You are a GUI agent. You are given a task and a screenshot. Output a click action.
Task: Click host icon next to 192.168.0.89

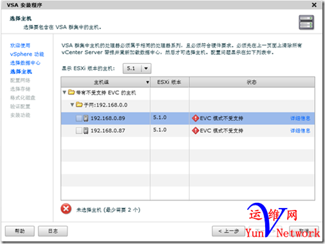(x=86, y=118)
